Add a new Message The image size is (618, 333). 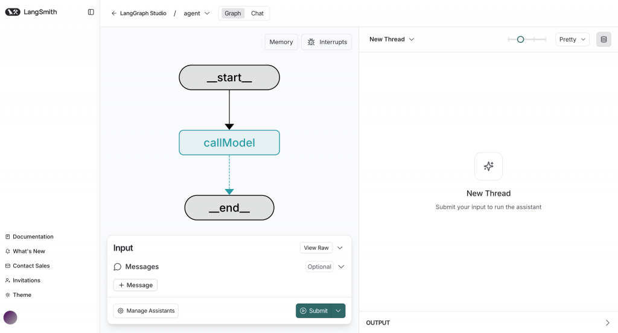tap(135, 285)
